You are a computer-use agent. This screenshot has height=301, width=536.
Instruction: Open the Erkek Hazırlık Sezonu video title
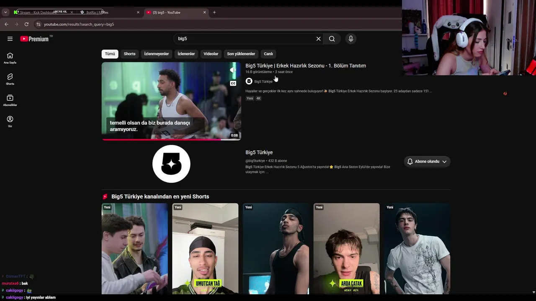pos(306,66)
